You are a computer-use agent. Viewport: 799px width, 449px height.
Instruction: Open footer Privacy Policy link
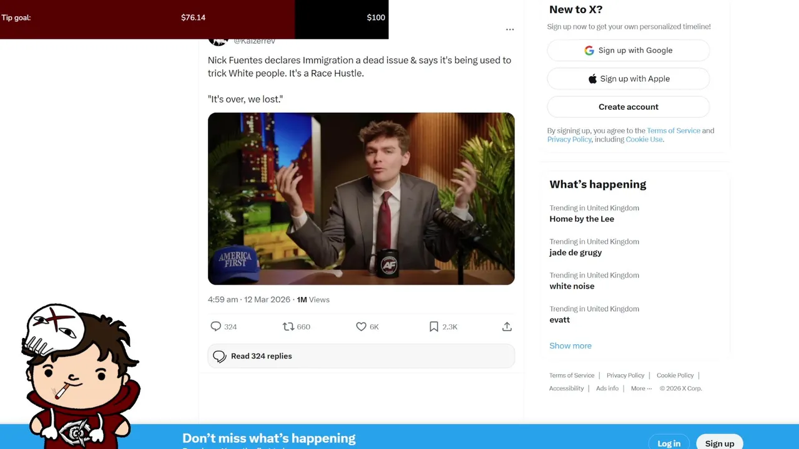tap(625, 375)
